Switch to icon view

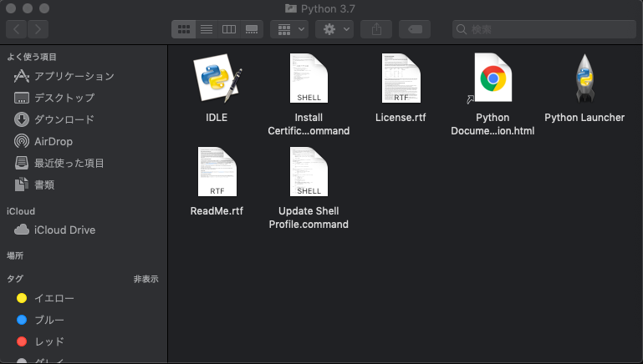click(183, 29)
